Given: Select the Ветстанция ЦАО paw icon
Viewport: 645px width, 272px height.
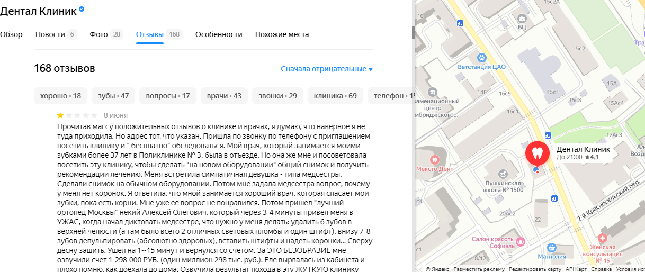Looking at the screenshot, I should pyautogui.click(x=482, y=57).
